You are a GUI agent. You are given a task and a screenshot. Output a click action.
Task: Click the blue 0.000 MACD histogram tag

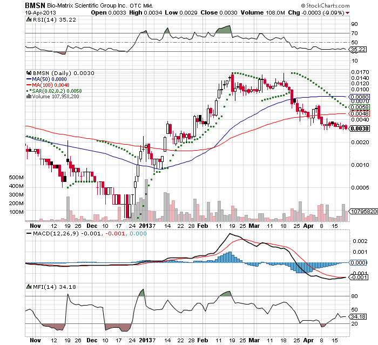coord(358,263)
